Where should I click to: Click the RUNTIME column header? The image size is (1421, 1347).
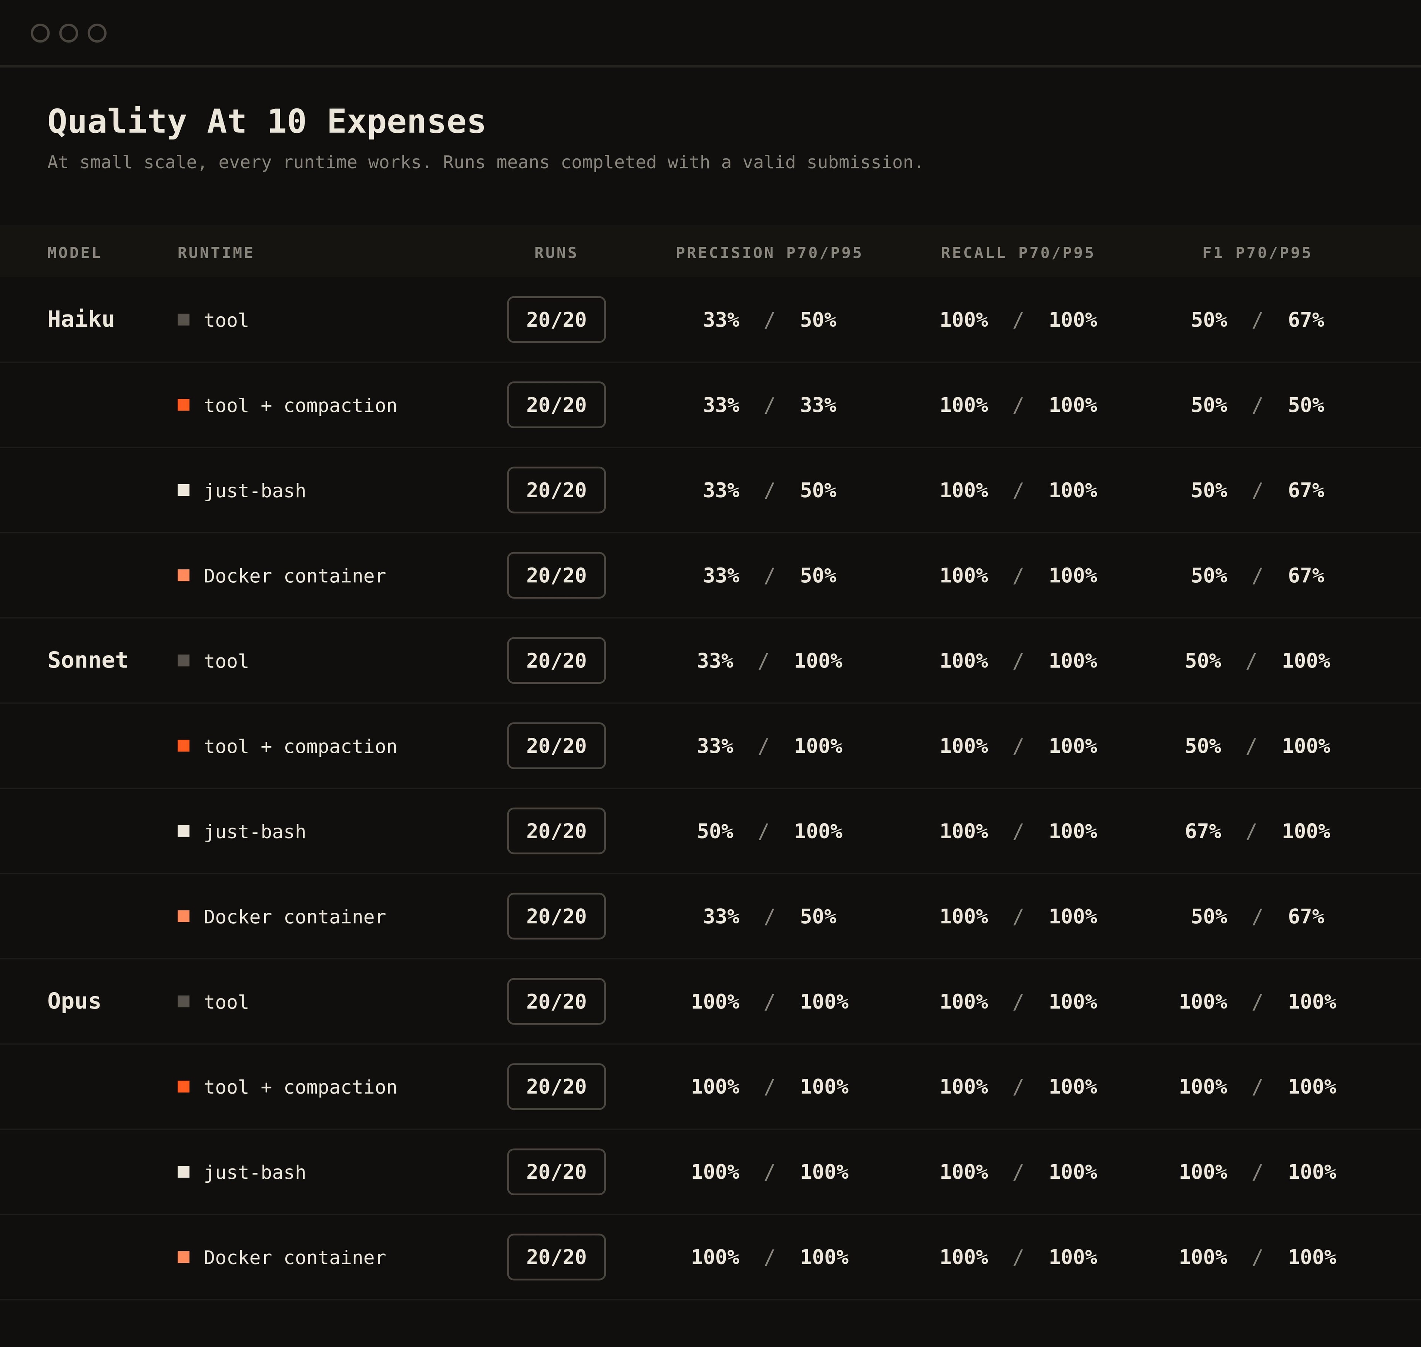[215, 253]
